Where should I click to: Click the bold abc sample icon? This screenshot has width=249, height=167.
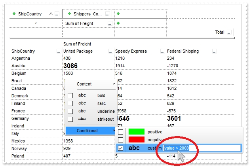82,95
